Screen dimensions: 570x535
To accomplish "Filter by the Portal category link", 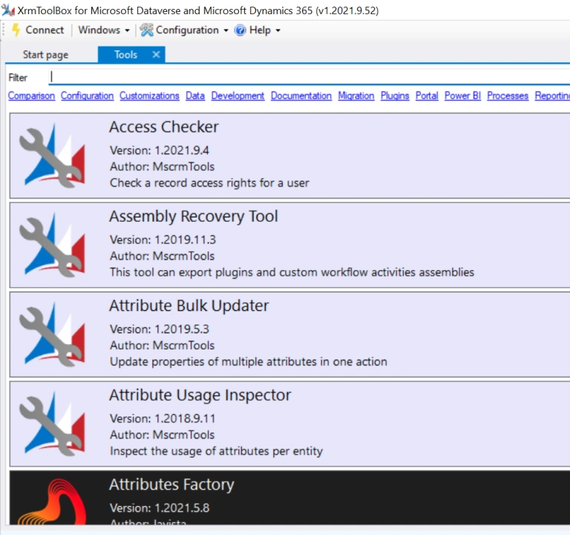I will coord(427,96).
